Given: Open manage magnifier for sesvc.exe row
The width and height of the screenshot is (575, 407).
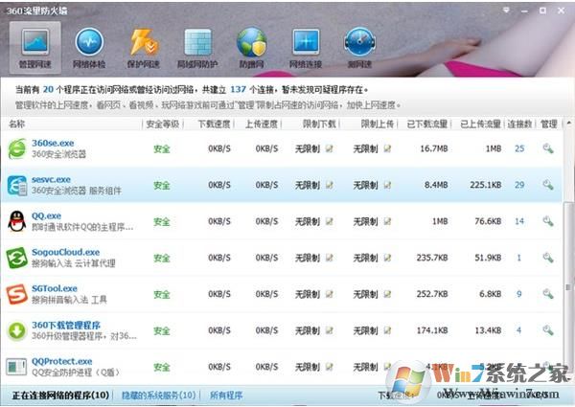Looking at the screenshot, I should 548,185.
